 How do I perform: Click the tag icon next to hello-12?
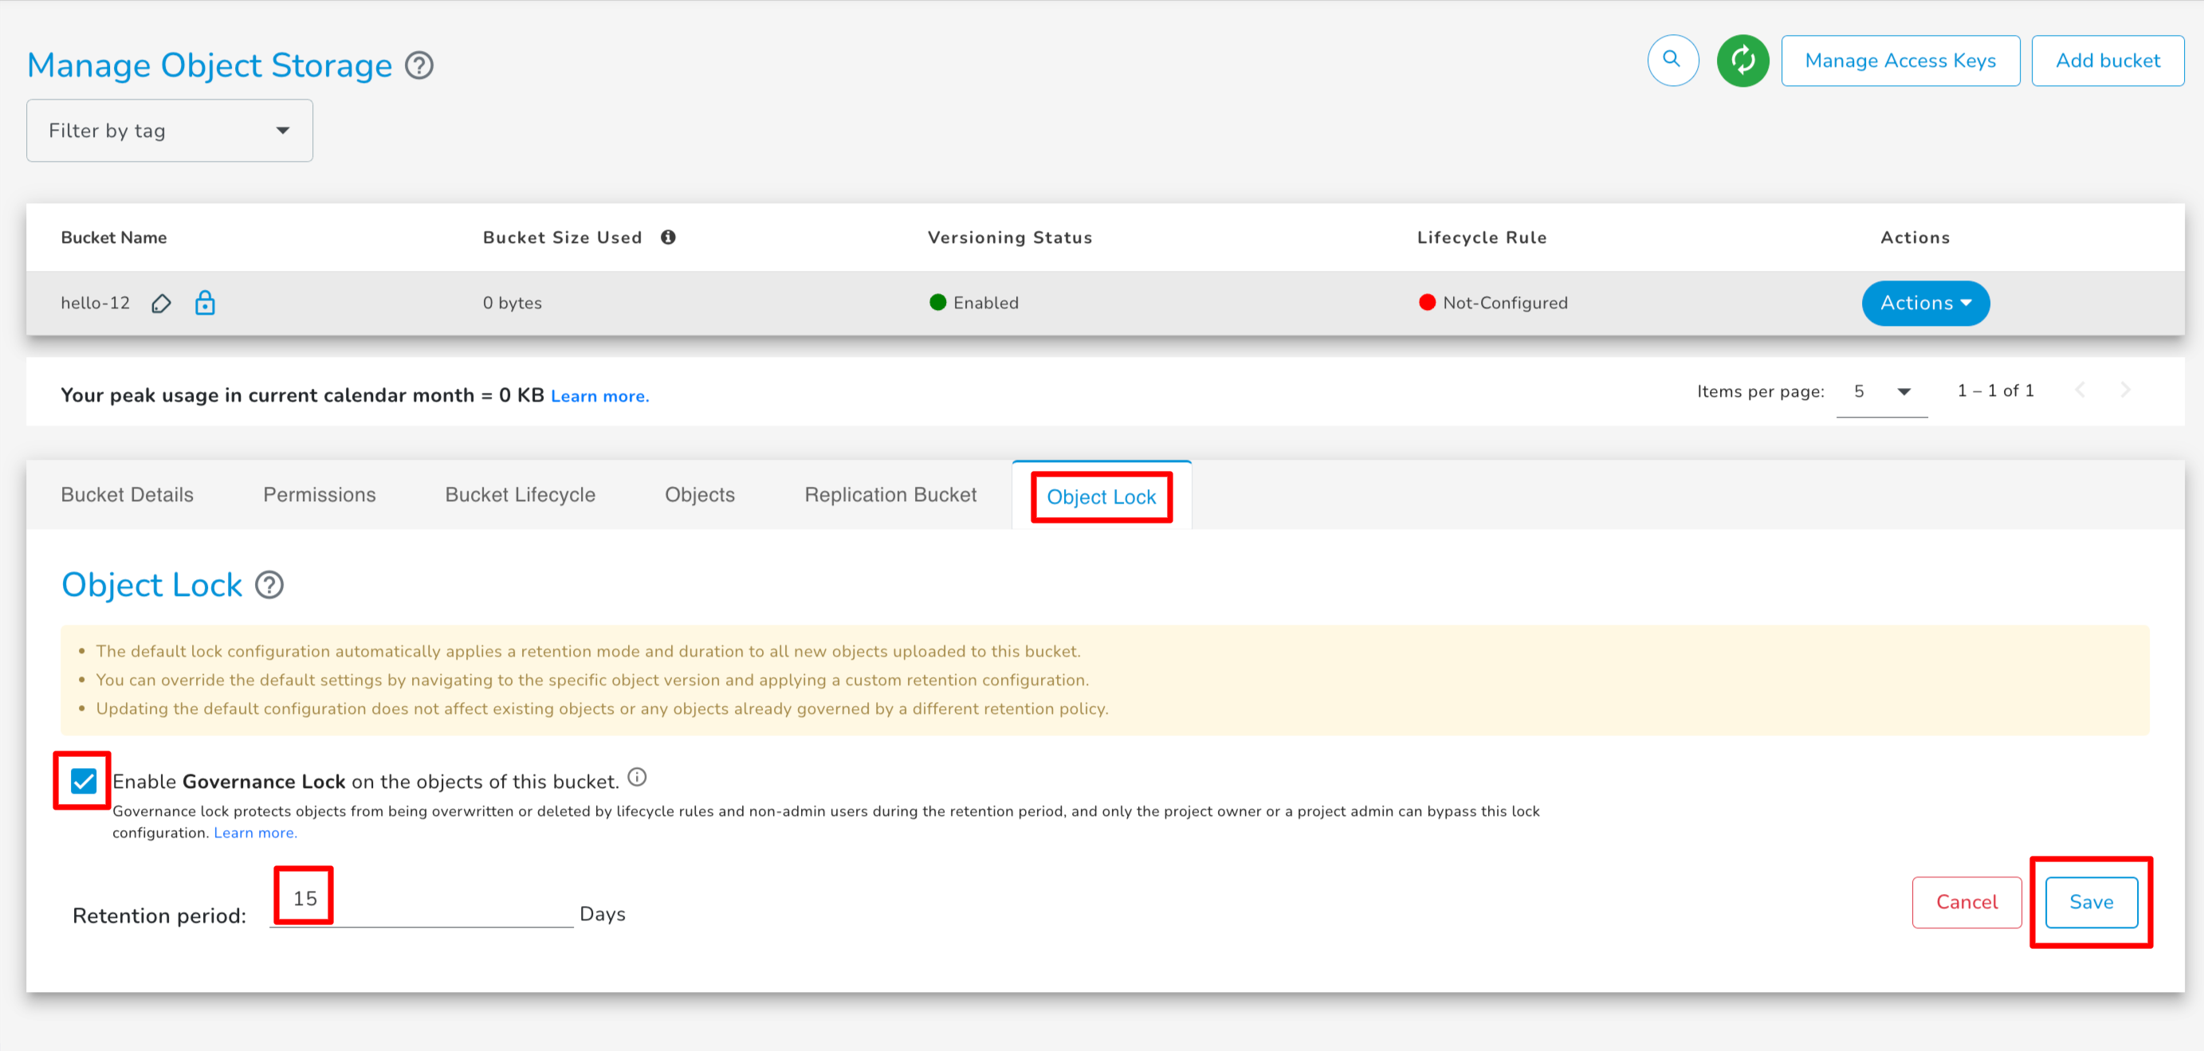click(161, 303)
